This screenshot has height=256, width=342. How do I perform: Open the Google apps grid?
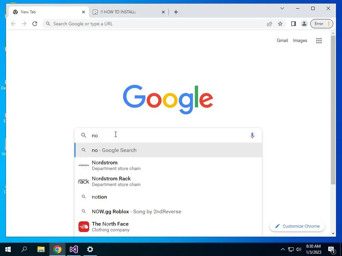[x=319, y=40]
